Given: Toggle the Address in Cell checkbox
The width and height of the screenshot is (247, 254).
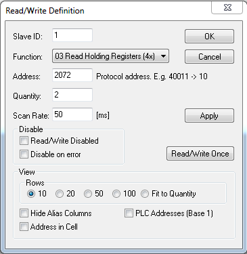Looking at the screenshot, I should pyautogui.click(x=24, y=226).
